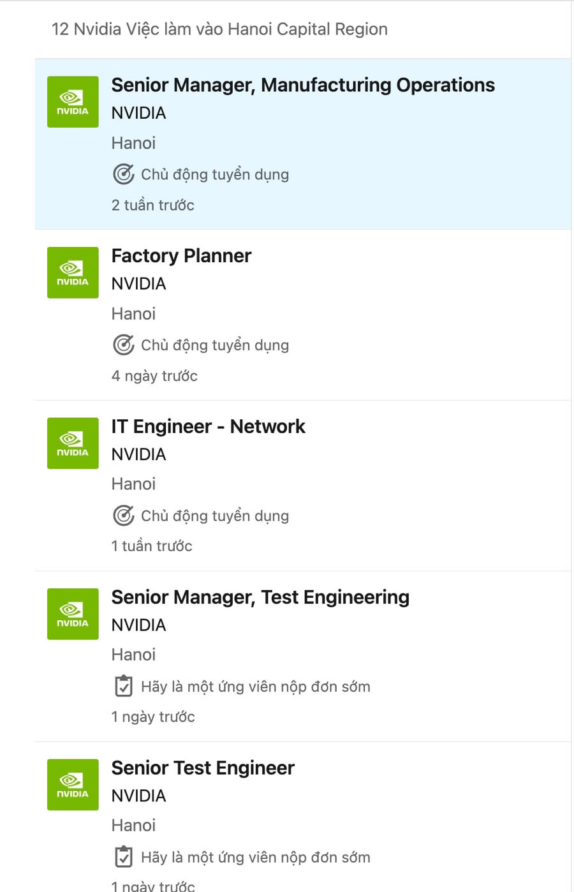The height and width of the screenshot is (892, 574).
Task: Click NVIDIA logo beside Senior Test Engineer
Action: [x=73, y=785]
